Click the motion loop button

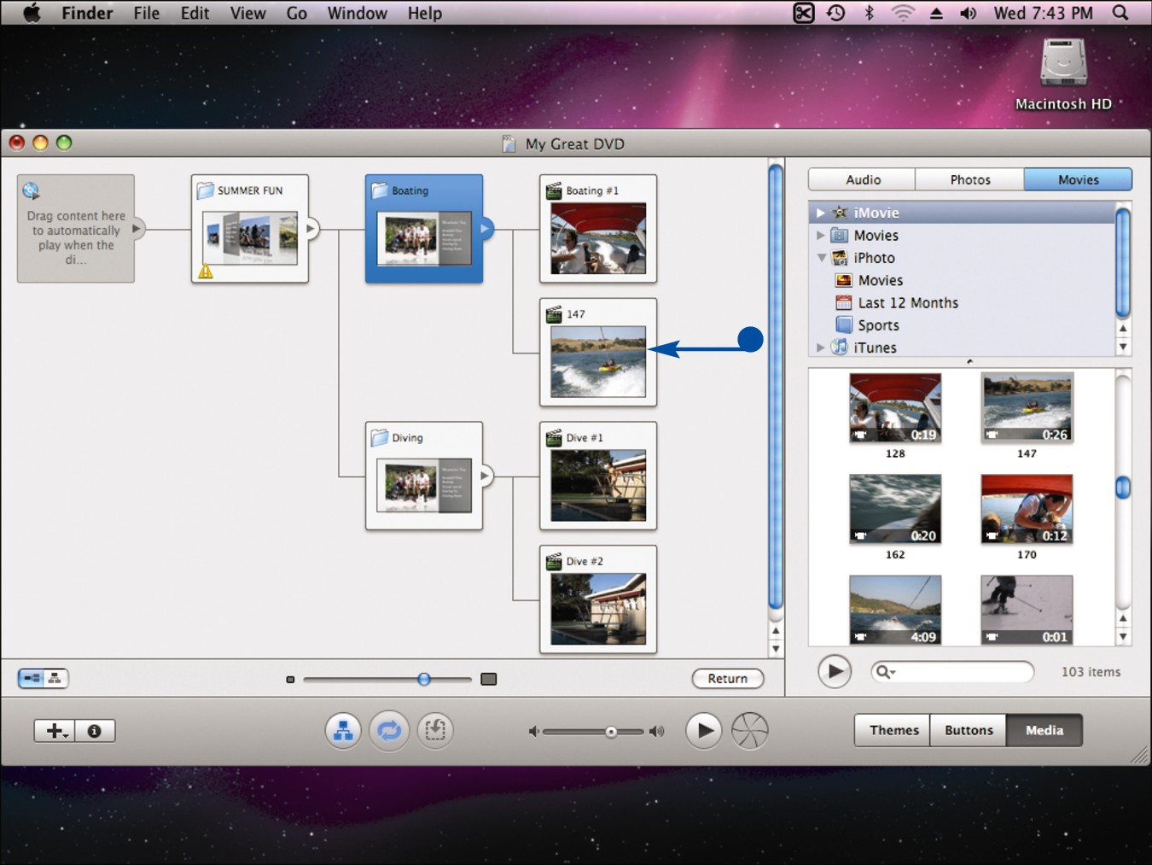pyautogui.click(x=389, y=731)
